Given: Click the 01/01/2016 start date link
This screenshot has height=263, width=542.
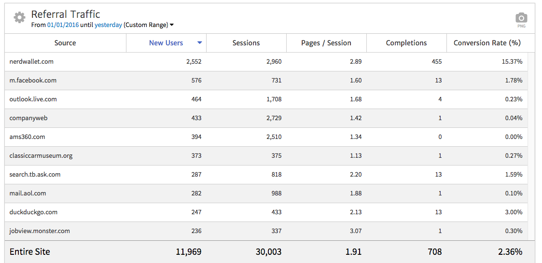Looking at the screenshot, I should click(x=63, y=25).
